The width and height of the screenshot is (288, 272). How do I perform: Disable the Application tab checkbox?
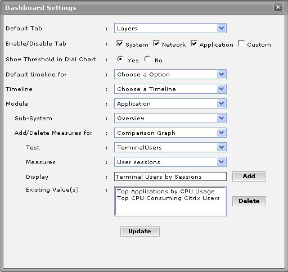194,43
